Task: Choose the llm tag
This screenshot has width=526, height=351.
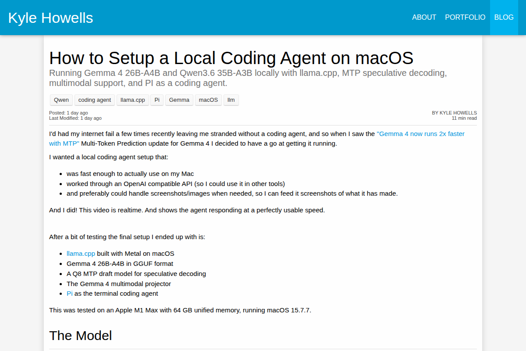Action: (231, 100)
